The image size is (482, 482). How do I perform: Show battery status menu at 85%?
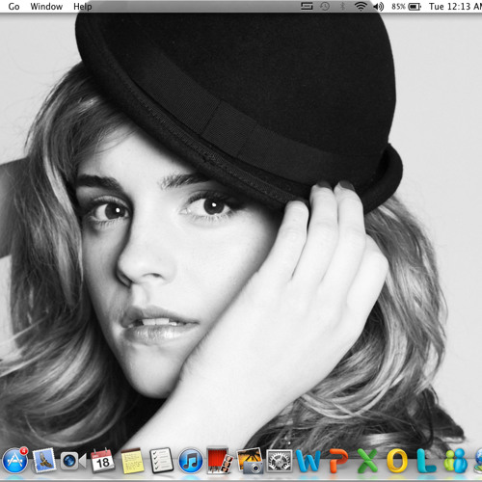407,7
